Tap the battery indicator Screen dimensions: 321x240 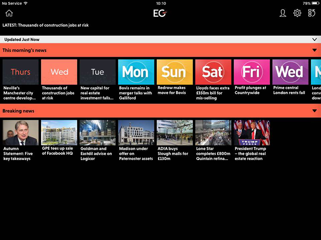tap(315, 3)
